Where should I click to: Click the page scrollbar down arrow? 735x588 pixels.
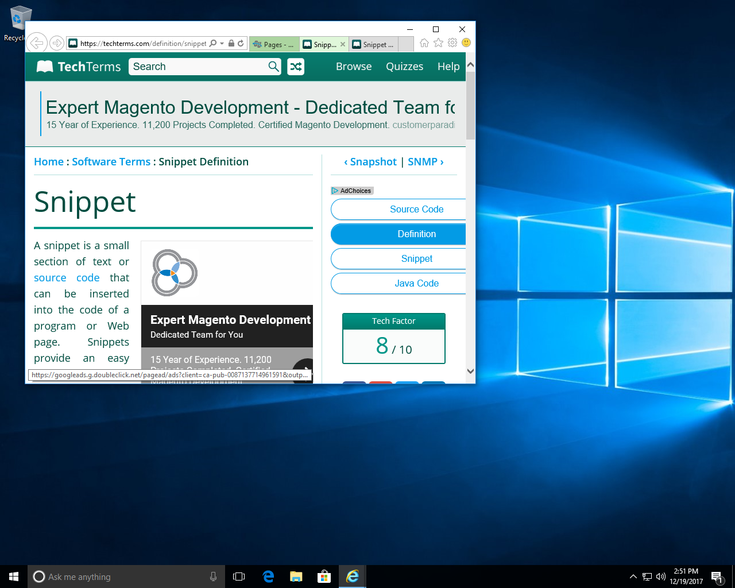pyautogui.click(x=470, y=371)
